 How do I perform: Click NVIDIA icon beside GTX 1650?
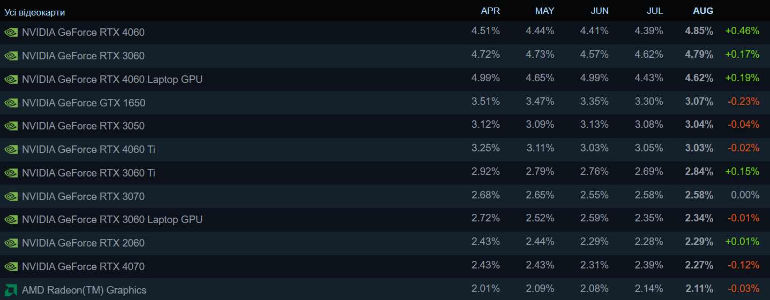click(11, 103)
